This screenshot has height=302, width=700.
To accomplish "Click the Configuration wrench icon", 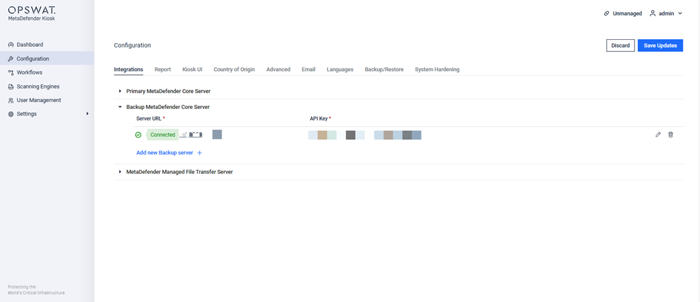I will point(11,58).
